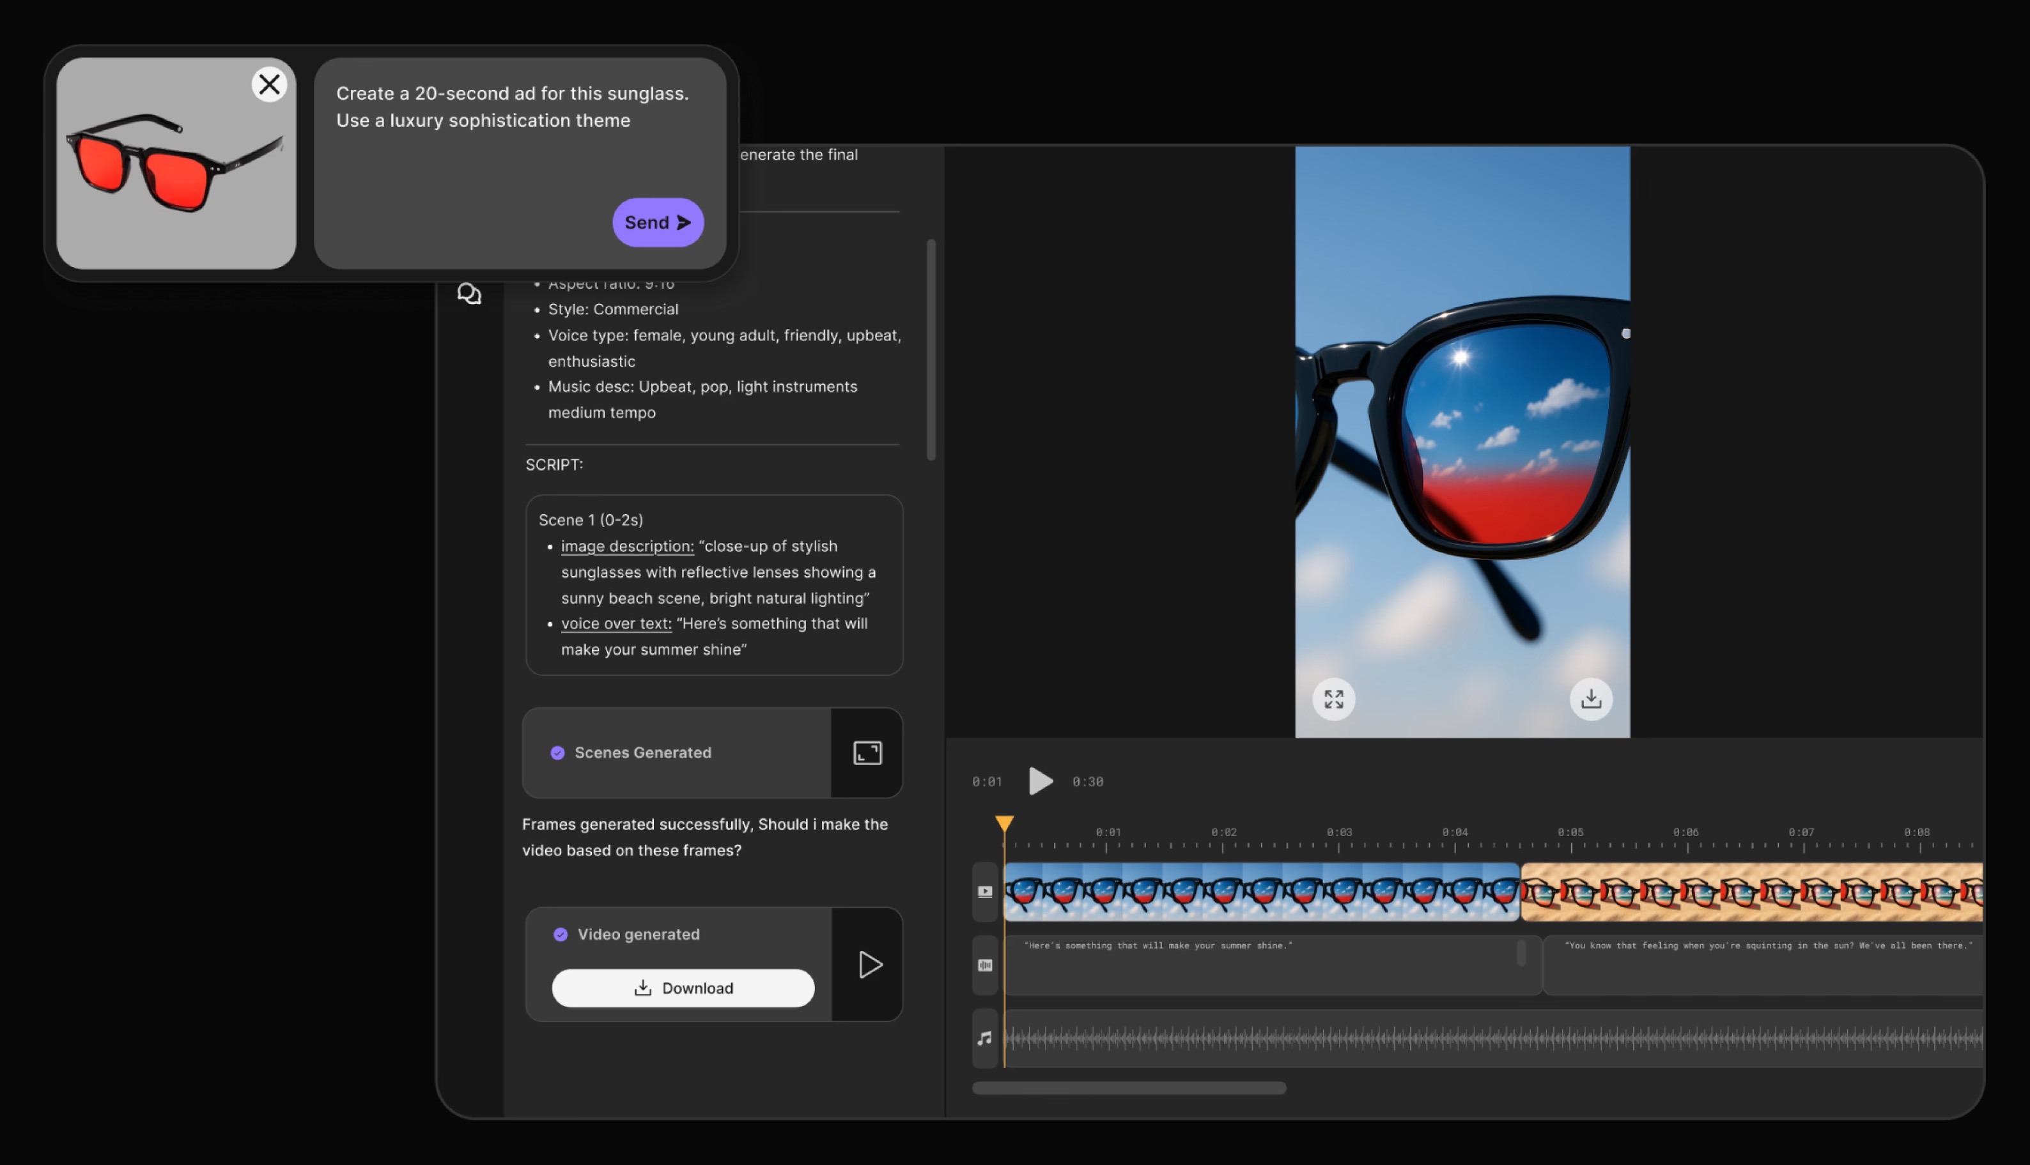Select the "Here's something that will" voice clip
The width and height of the screenshot is (2030, 1165).
tap(1273, 965)
